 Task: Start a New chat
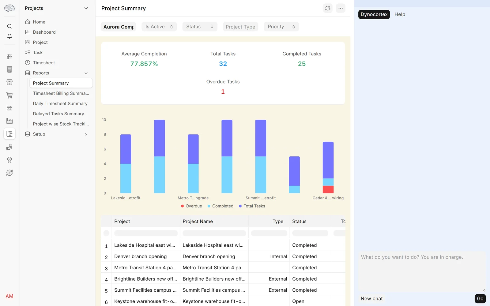371,299
